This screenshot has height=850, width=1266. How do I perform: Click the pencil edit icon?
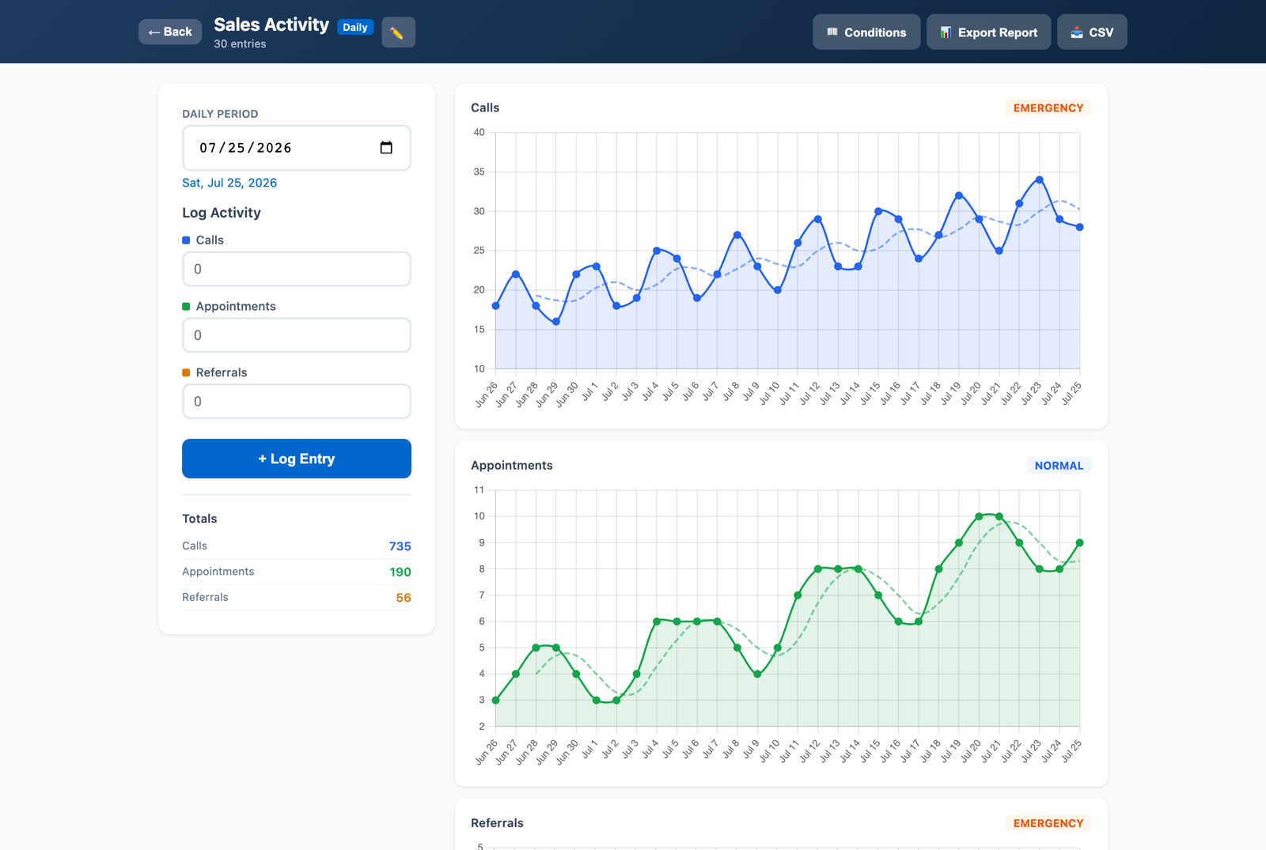pos(398,32)
